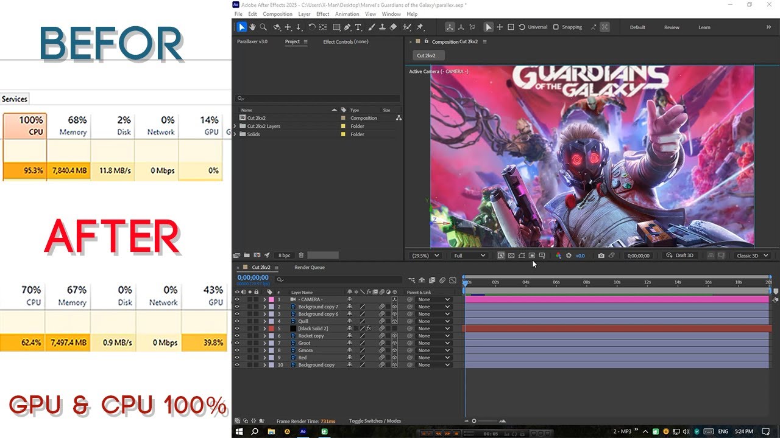Image resolution: width=780 pixels, height=438 pixels.
Task: Select the Eraser tool
Action: (x=393, y=27)
